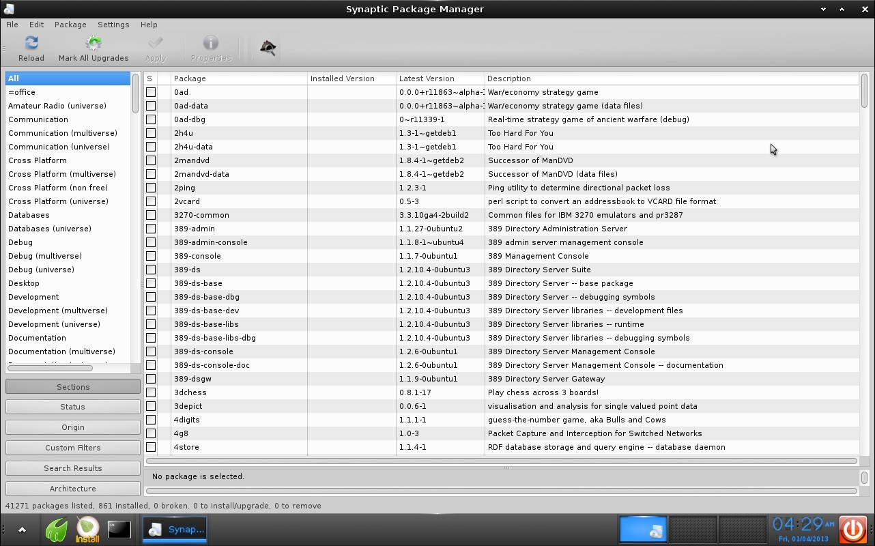Viewport: 875px width, 546px height.
Task: Open the File menu
Action: (12, 25)
